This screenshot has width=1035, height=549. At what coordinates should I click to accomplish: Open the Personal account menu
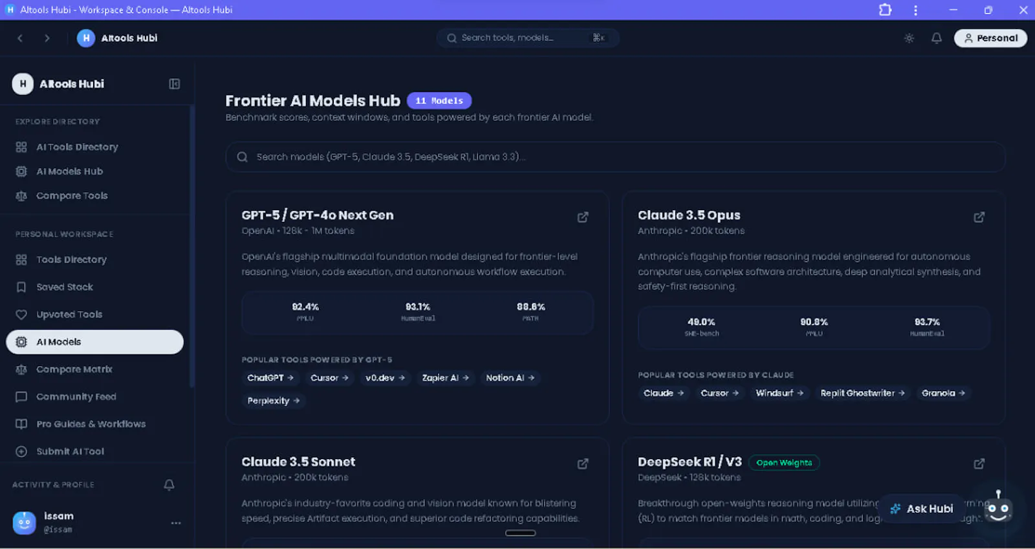[x=990, y=38]
